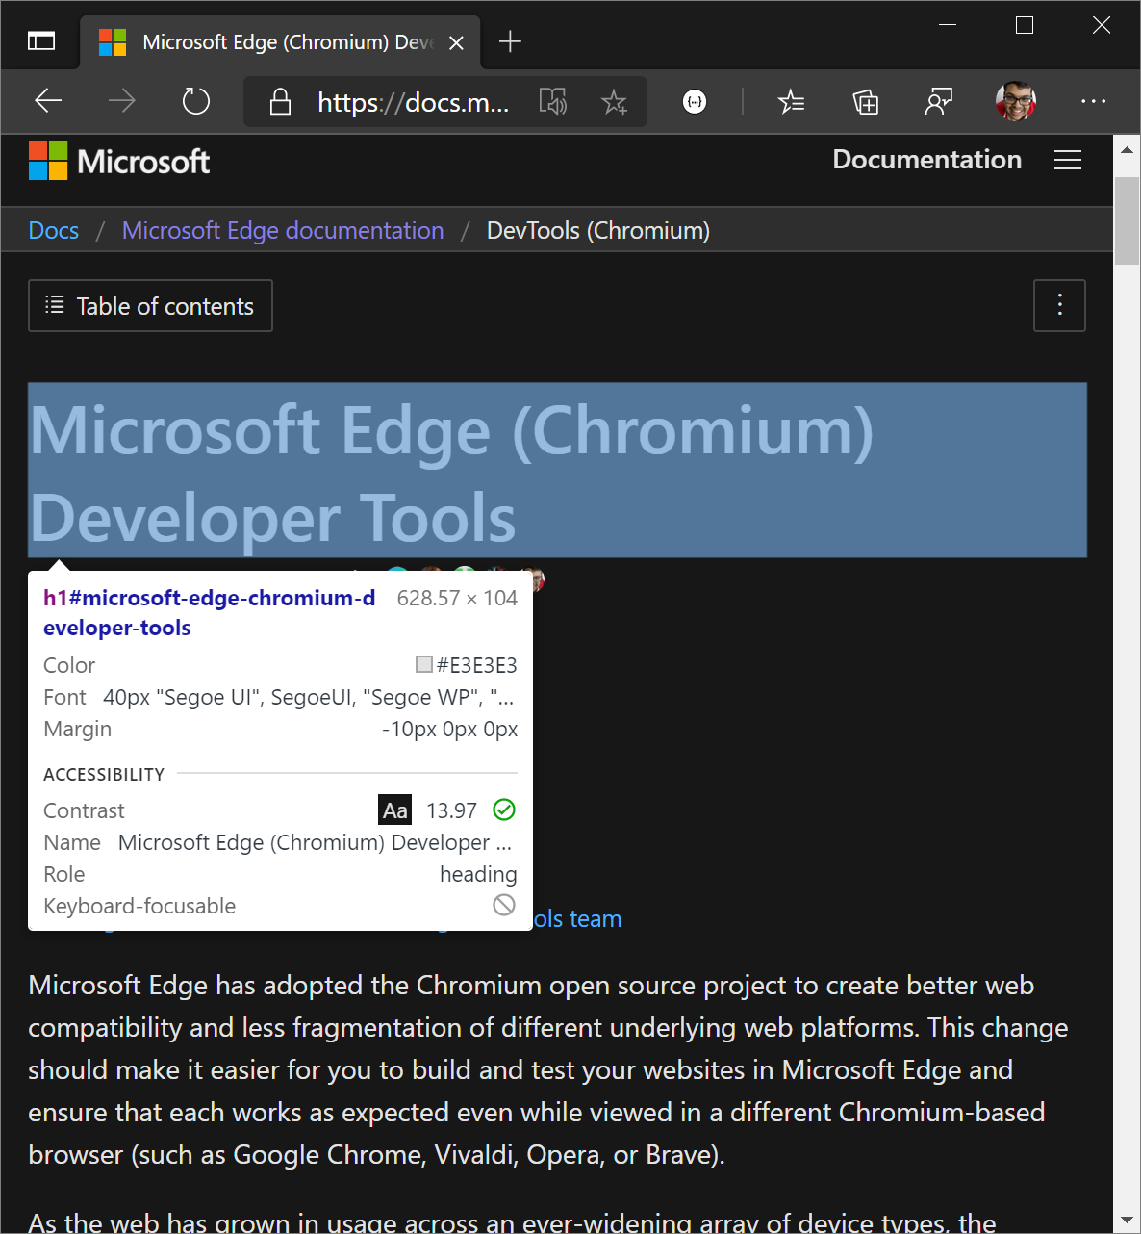Viewport: 1141px width, 1234px height.
Task: Click the h1 element selector text
Action: coord(210,612)
